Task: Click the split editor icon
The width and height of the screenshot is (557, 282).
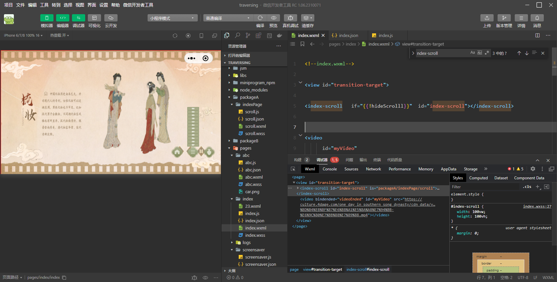Action: 537,35
